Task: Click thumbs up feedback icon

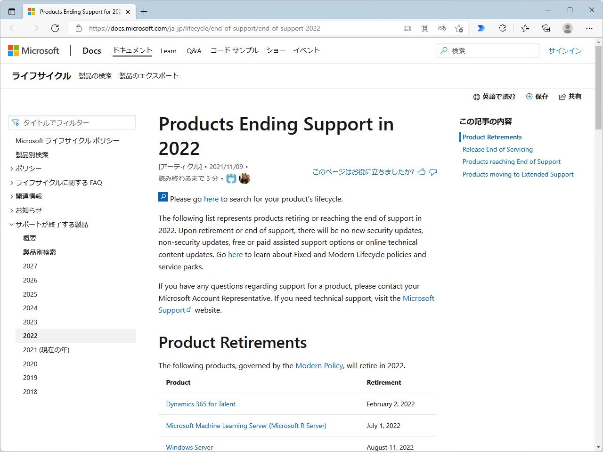Action: coord(422,172)
